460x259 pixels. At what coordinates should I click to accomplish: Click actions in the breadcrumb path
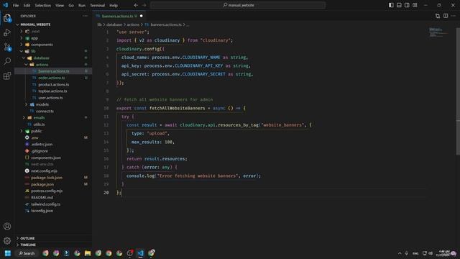[x=133, y=24]
